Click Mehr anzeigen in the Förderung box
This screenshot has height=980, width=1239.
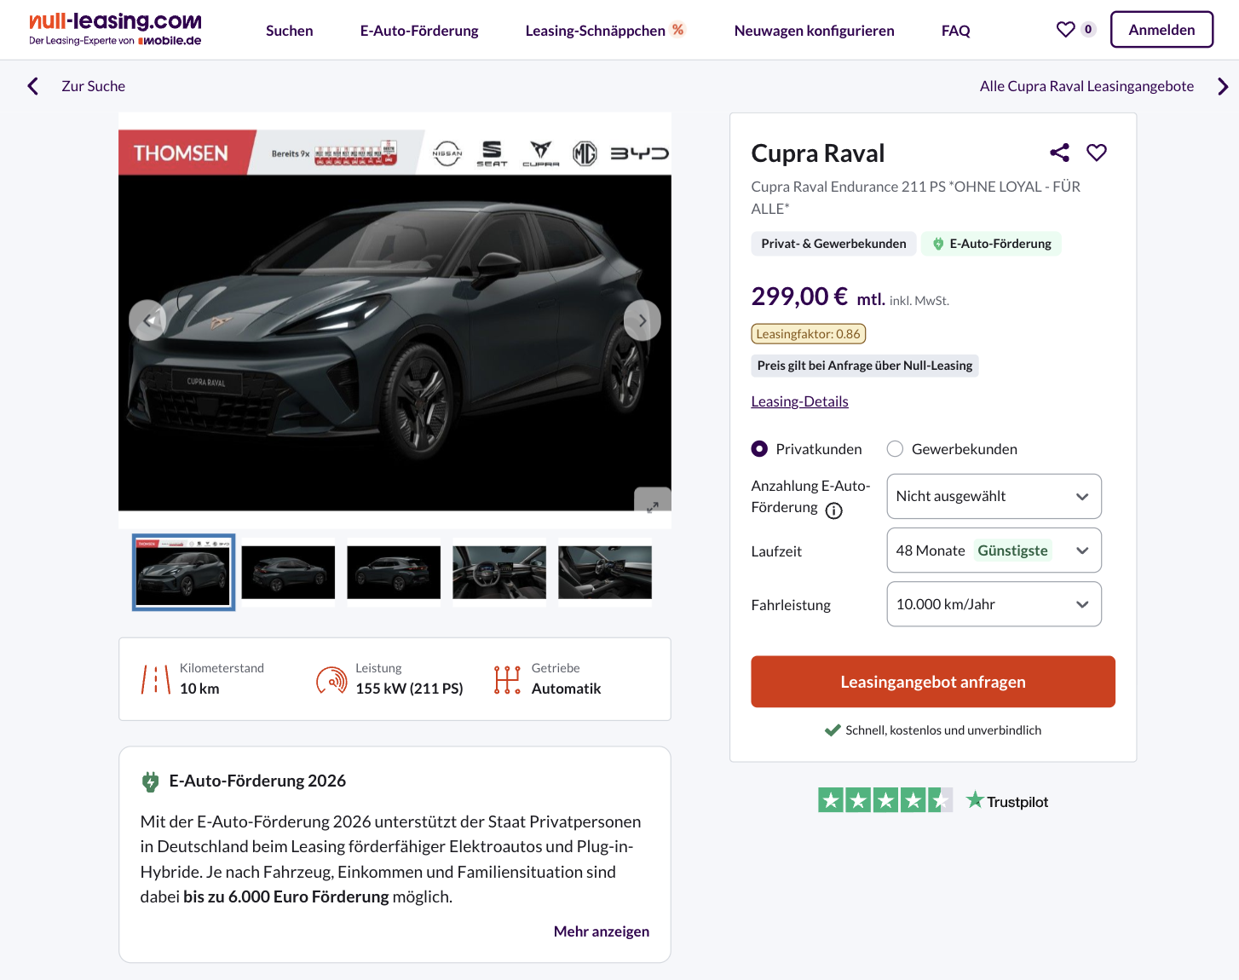tap(602, 931)
